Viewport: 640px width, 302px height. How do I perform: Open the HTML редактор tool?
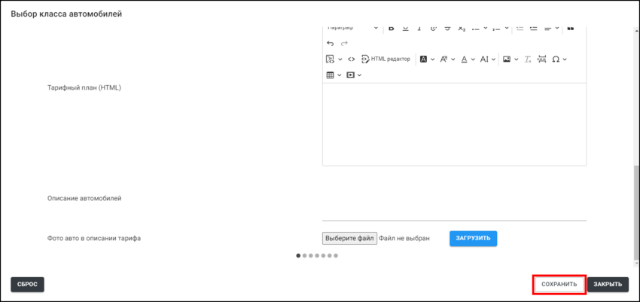point(386,59)
